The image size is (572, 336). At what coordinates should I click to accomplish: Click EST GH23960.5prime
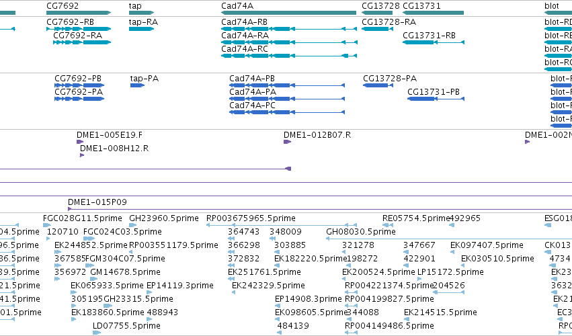tap(164, 218)
